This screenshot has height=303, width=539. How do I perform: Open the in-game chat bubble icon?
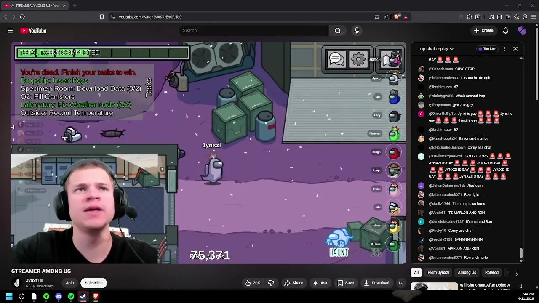coord(336,59)
